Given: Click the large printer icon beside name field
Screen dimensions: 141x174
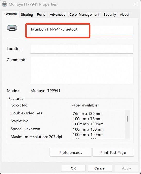Looking at the screenshot, I should point(12,28).
